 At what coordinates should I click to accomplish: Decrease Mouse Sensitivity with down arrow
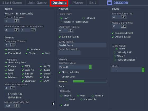point(18,106)
